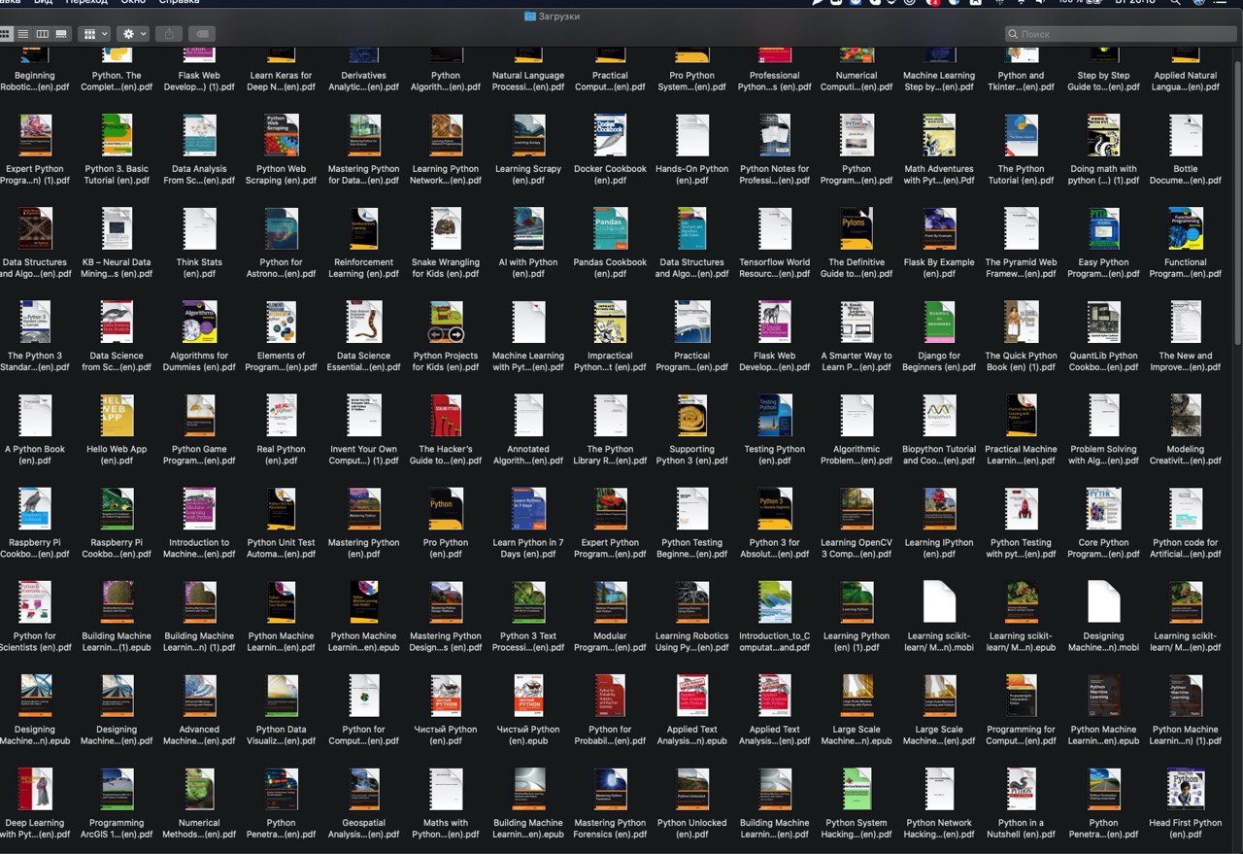Select Learn Python in 7 Days icon
1243x854 pixels.
(528, 509)
